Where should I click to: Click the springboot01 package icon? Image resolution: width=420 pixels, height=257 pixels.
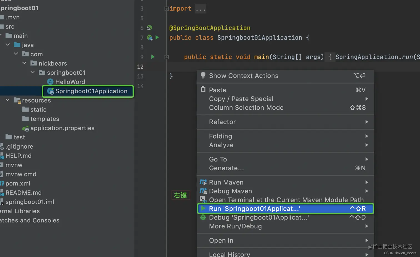tap(42, 73)
